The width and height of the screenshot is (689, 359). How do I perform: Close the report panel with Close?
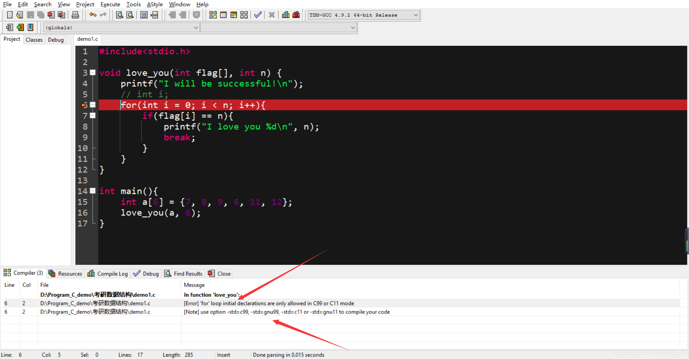[219, 273]
